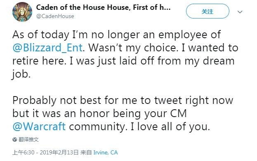Click the single word line 'job.'
Image resolution: width=257 pixels, height=161 pixels.
pyautogui.click(x=21, y=74)
